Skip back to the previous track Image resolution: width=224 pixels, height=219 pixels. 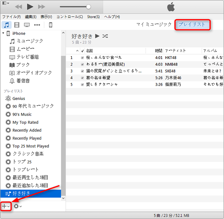pos(19,6)
